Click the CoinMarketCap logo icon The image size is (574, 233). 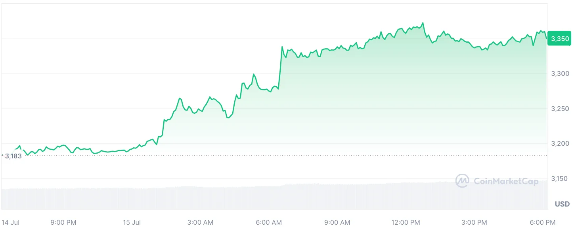(462, 181)
